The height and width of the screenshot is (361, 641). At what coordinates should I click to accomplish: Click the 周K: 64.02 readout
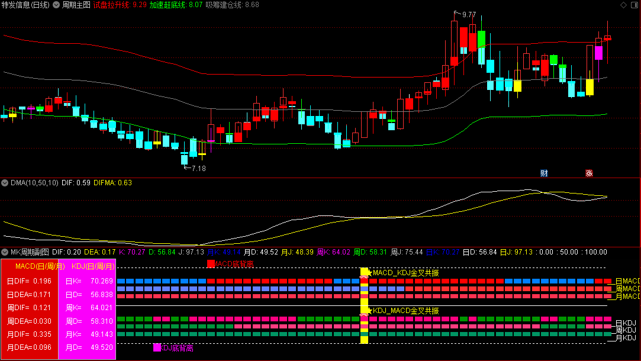334,252
